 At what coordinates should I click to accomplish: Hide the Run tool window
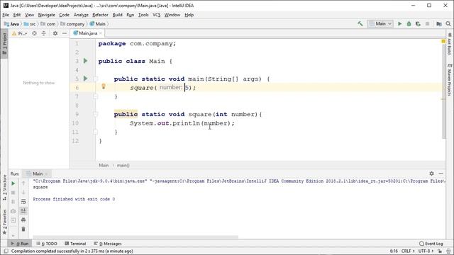click(441, 174)
